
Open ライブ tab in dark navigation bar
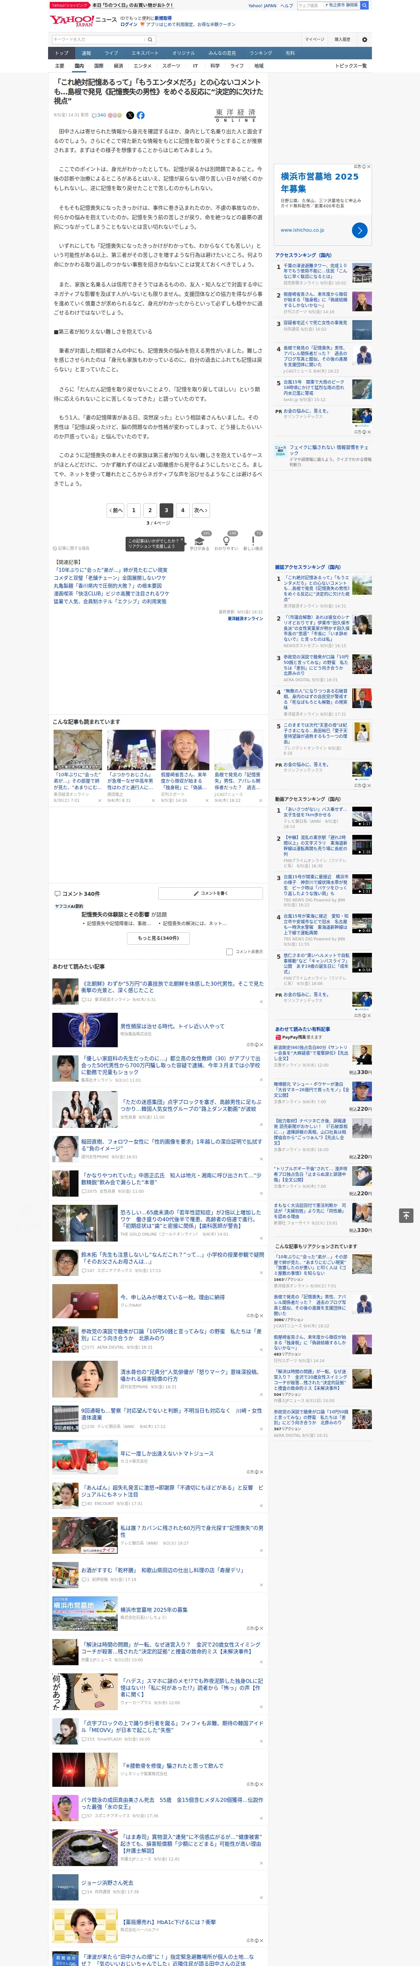(x=111, y=53)
